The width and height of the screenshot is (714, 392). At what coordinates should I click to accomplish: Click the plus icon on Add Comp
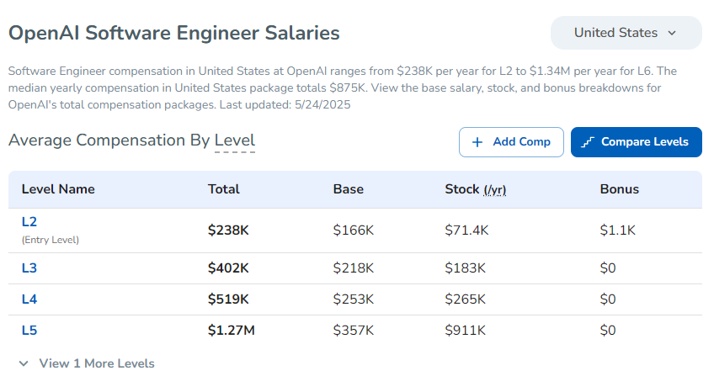pyautogui.click(x=477, y=142)
